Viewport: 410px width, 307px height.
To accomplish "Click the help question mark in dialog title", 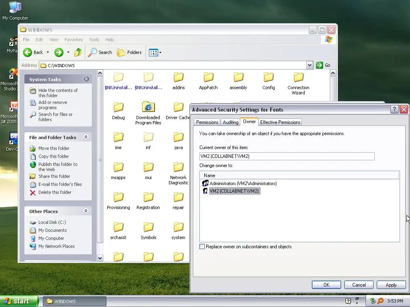I will point(394,109).
